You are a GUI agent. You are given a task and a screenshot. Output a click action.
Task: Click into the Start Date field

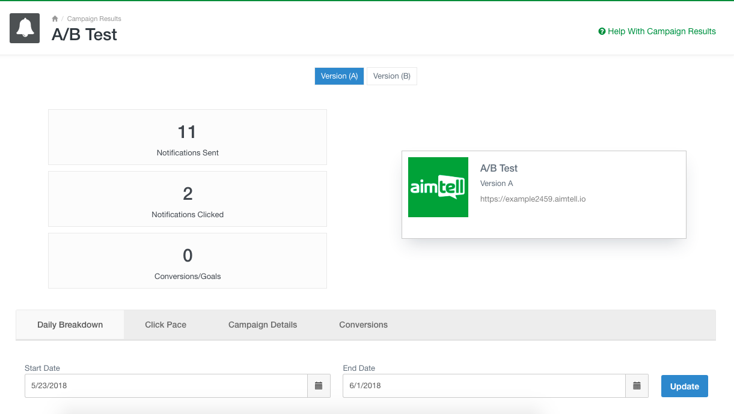pyautogui.click(x=166, y=386)
